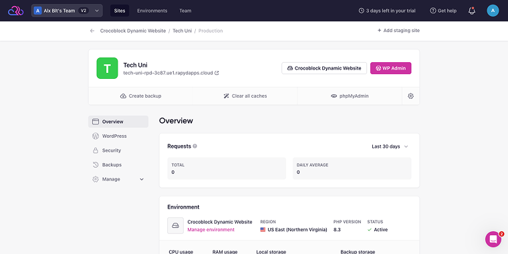Image resolution: width=508 pixels, height=254 pixels.
Task: Open the Last 30 days dropdown
Action: 390,146
